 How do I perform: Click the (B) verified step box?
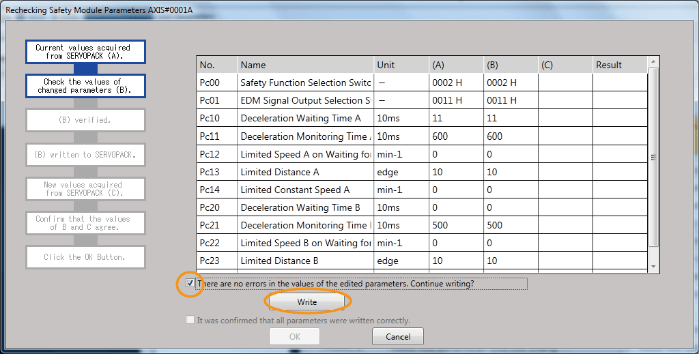(85, 120)
